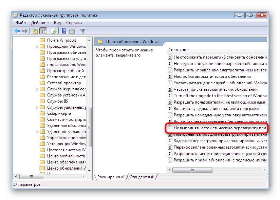The width and height of the screenshot is (280, 200).
Task: Click the Forward arrow toolbar icon
Action: [25, 31]
